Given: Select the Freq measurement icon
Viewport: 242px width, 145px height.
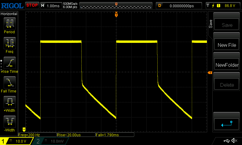Looking at the screenshot, I should tap(10, 43).
